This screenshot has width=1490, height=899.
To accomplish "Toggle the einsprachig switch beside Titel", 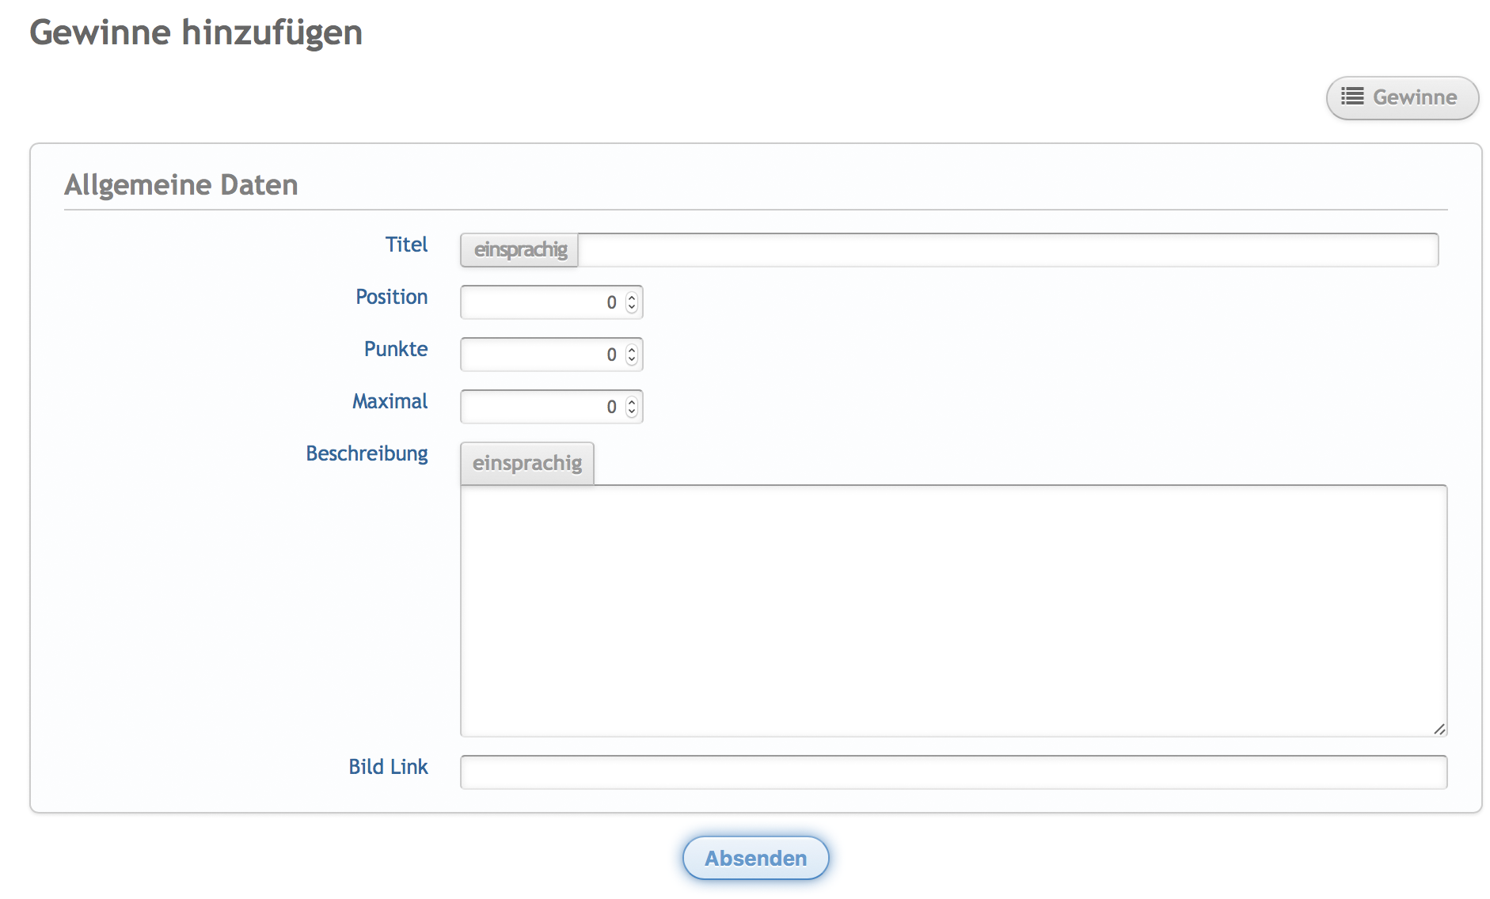I will pyautogui.click(x=520, y=250).
